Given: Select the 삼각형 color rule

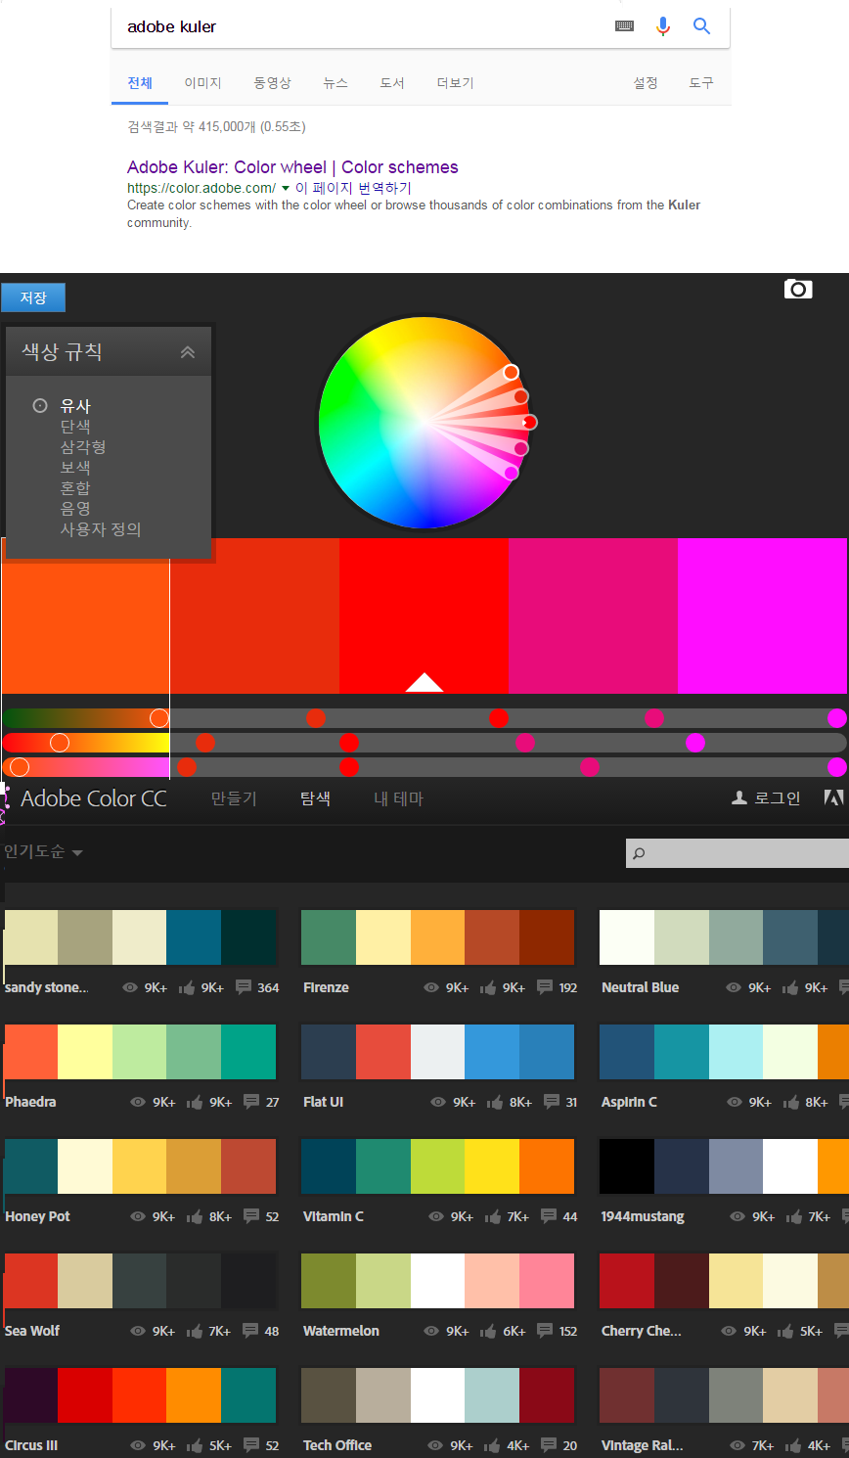Looking at the screenshot, I should click(83, 447).
